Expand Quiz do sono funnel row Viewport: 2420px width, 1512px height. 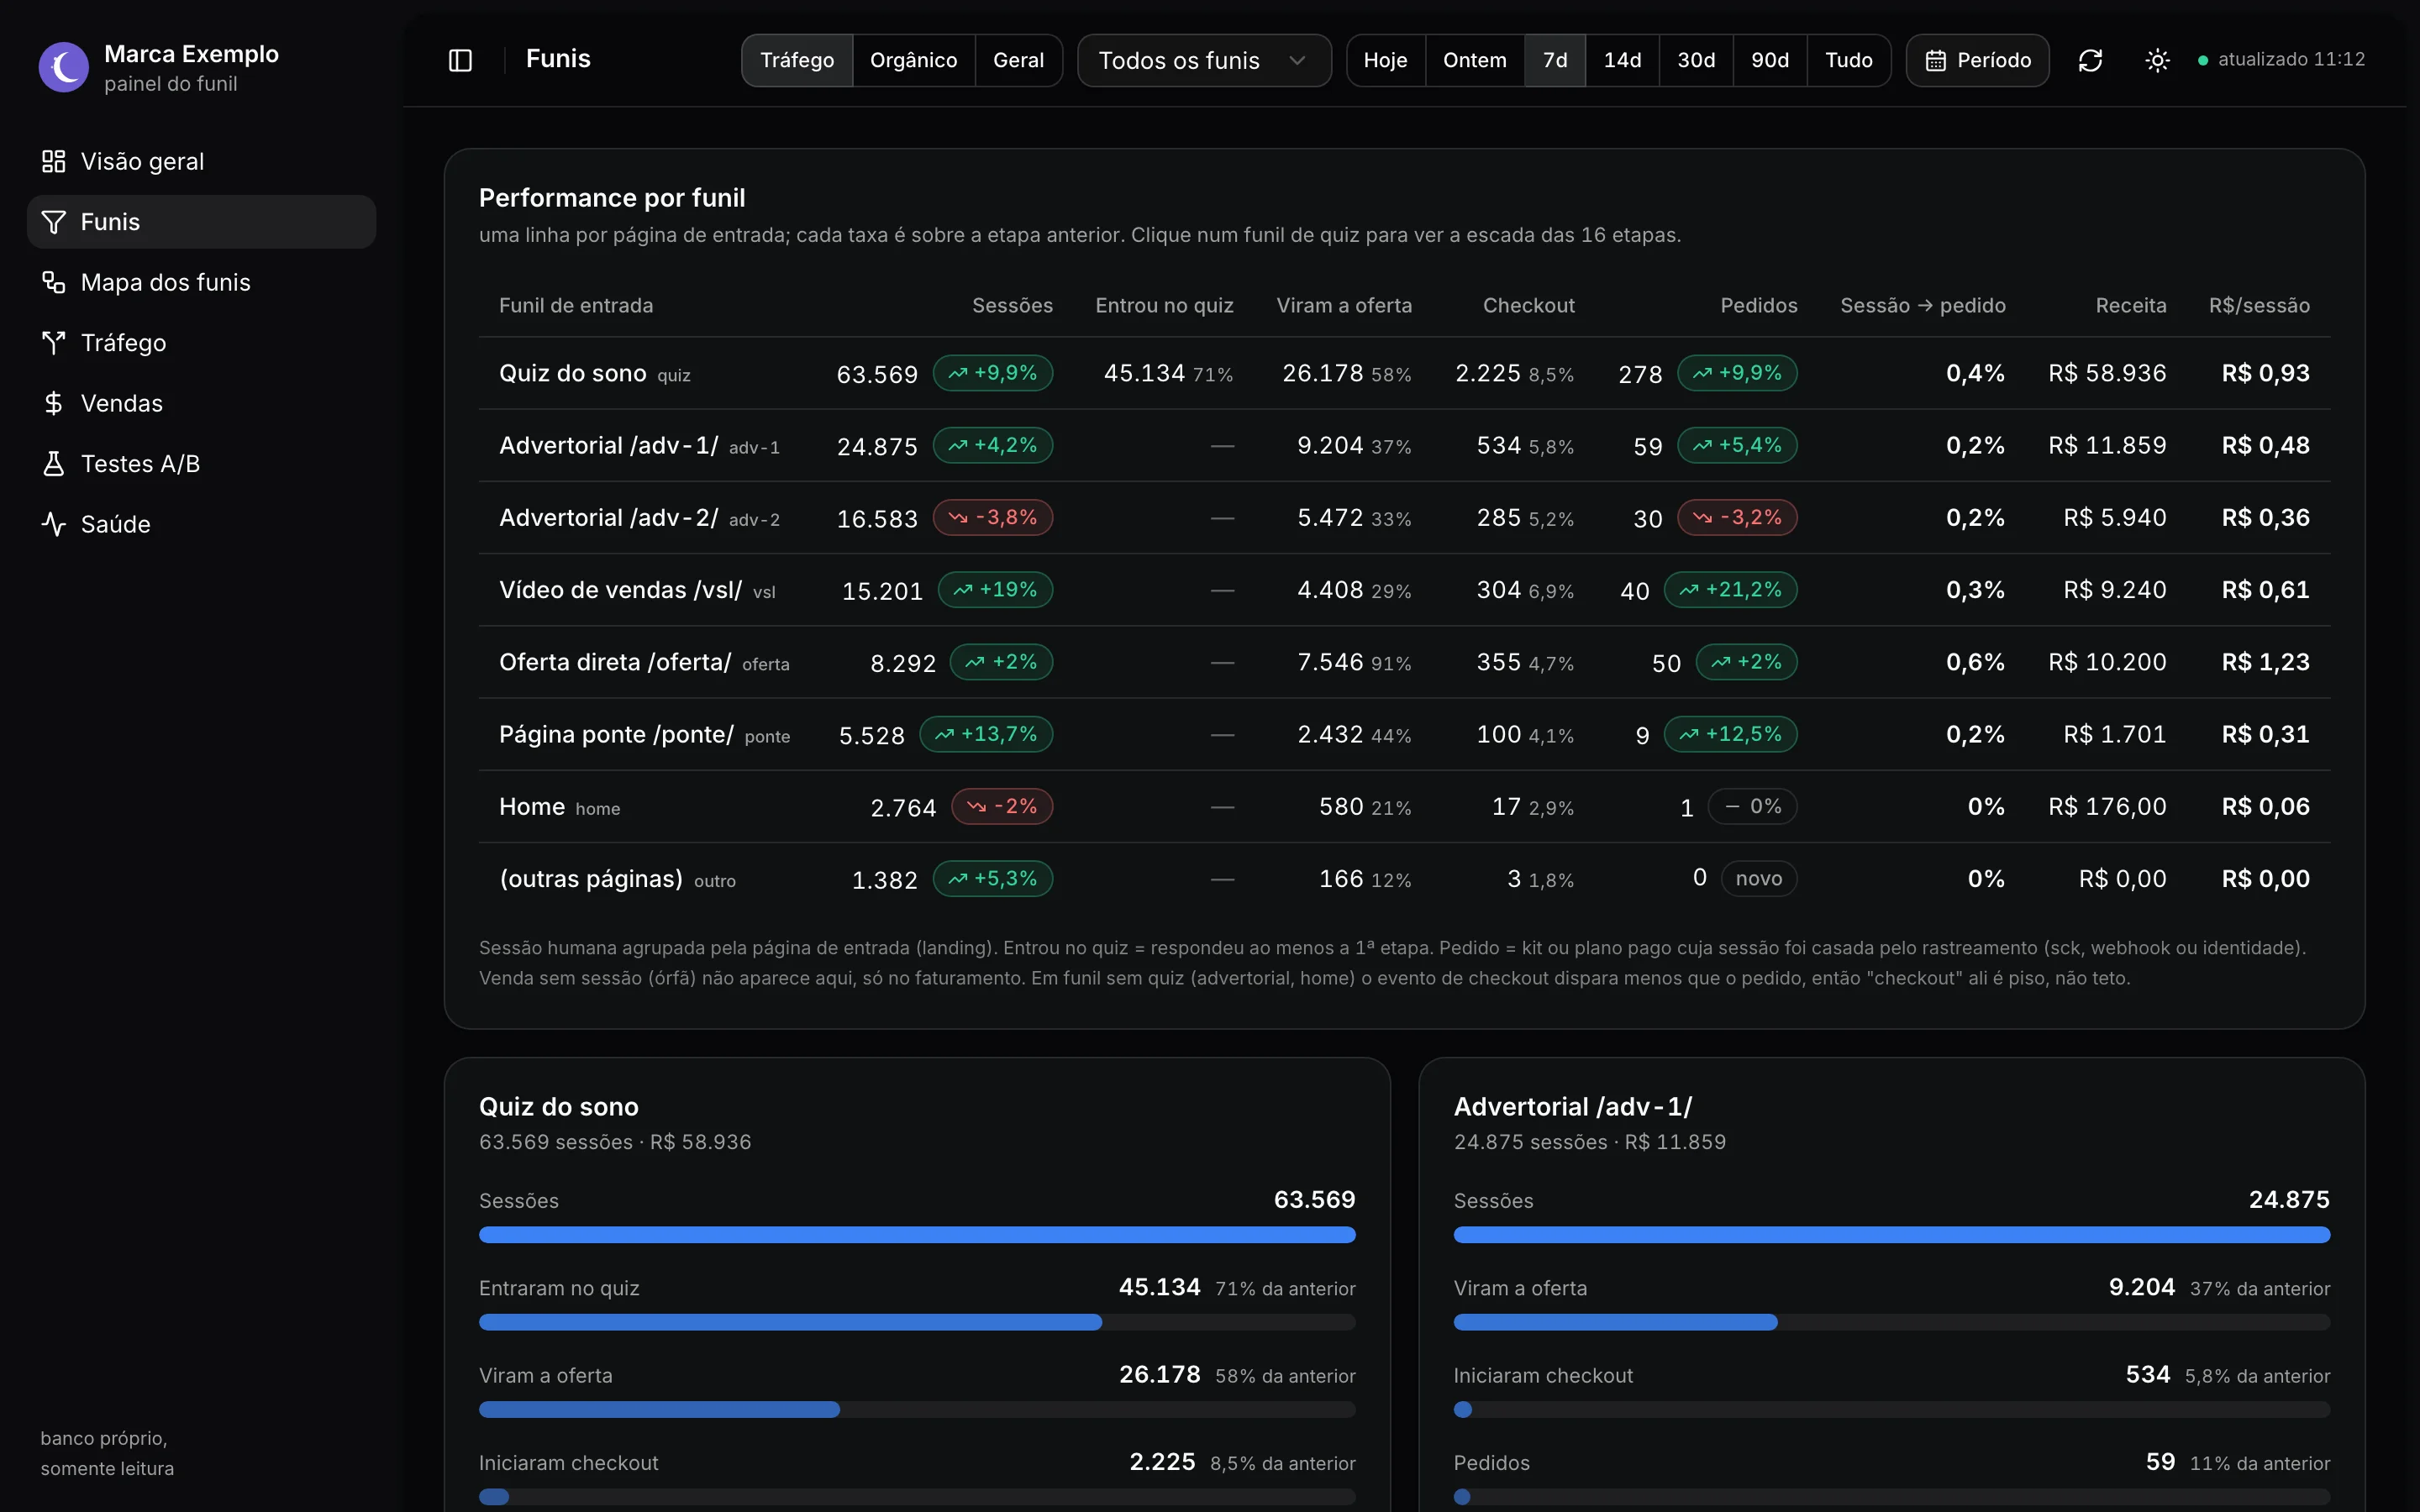tap(1404, 373)
